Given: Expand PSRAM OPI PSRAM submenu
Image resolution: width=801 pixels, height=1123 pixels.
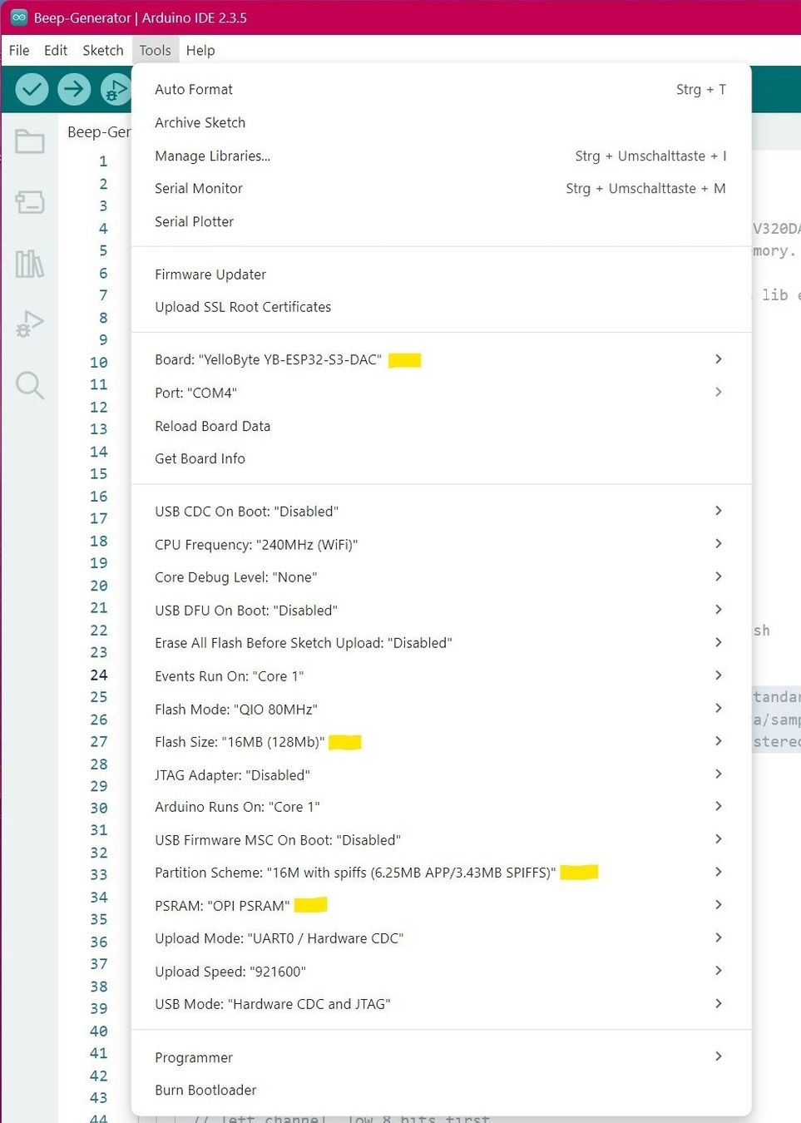Looking at the screenshot, I should point(441,906).
